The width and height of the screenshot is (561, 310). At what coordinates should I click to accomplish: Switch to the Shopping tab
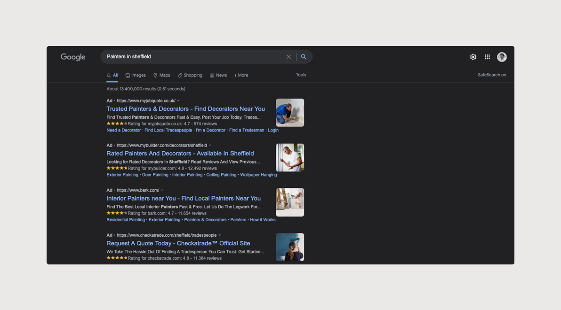coord(190,75)
